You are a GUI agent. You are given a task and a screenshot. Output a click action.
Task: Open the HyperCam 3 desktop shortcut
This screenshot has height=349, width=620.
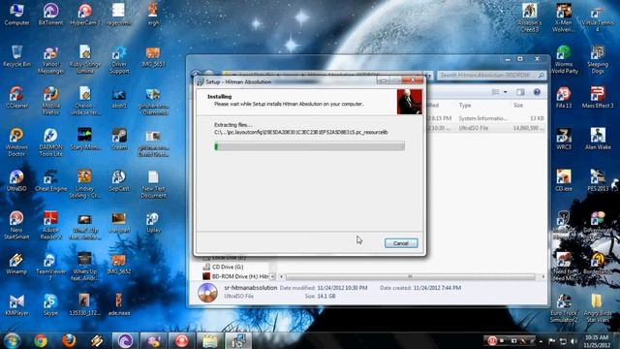85,15
